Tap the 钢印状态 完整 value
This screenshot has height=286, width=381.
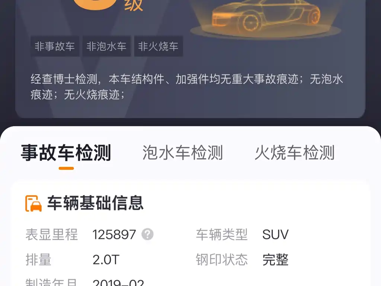click(275, 260)
